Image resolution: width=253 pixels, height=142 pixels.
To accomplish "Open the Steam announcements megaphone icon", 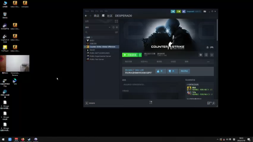I will pos(173,11).
